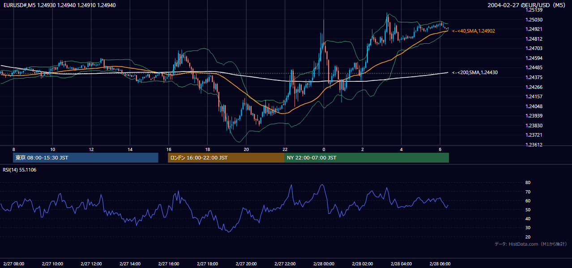This screenshot has height=268, width=572.
Task: Click hour label 18 under the price chart
Action: (207, 149)
